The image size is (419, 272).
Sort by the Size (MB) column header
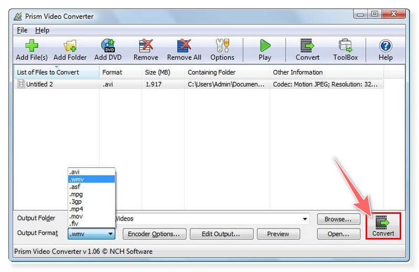tap(163, 72)
